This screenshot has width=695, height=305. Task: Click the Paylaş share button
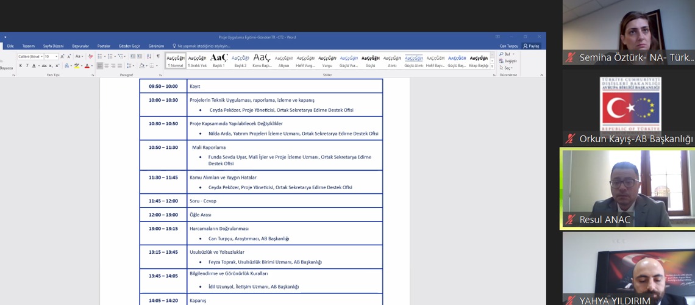(x=531, y=46)
